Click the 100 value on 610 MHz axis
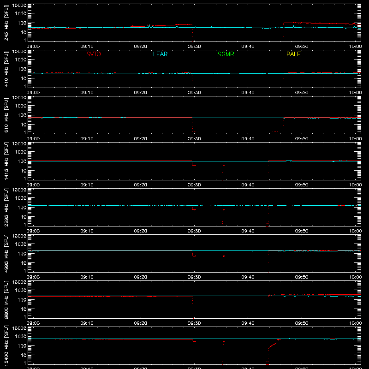 click(22, 115)
